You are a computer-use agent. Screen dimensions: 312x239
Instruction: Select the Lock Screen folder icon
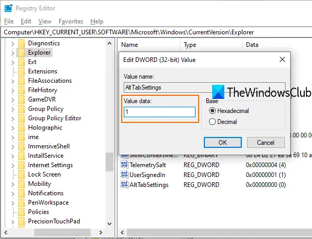(x=21, y=174)
